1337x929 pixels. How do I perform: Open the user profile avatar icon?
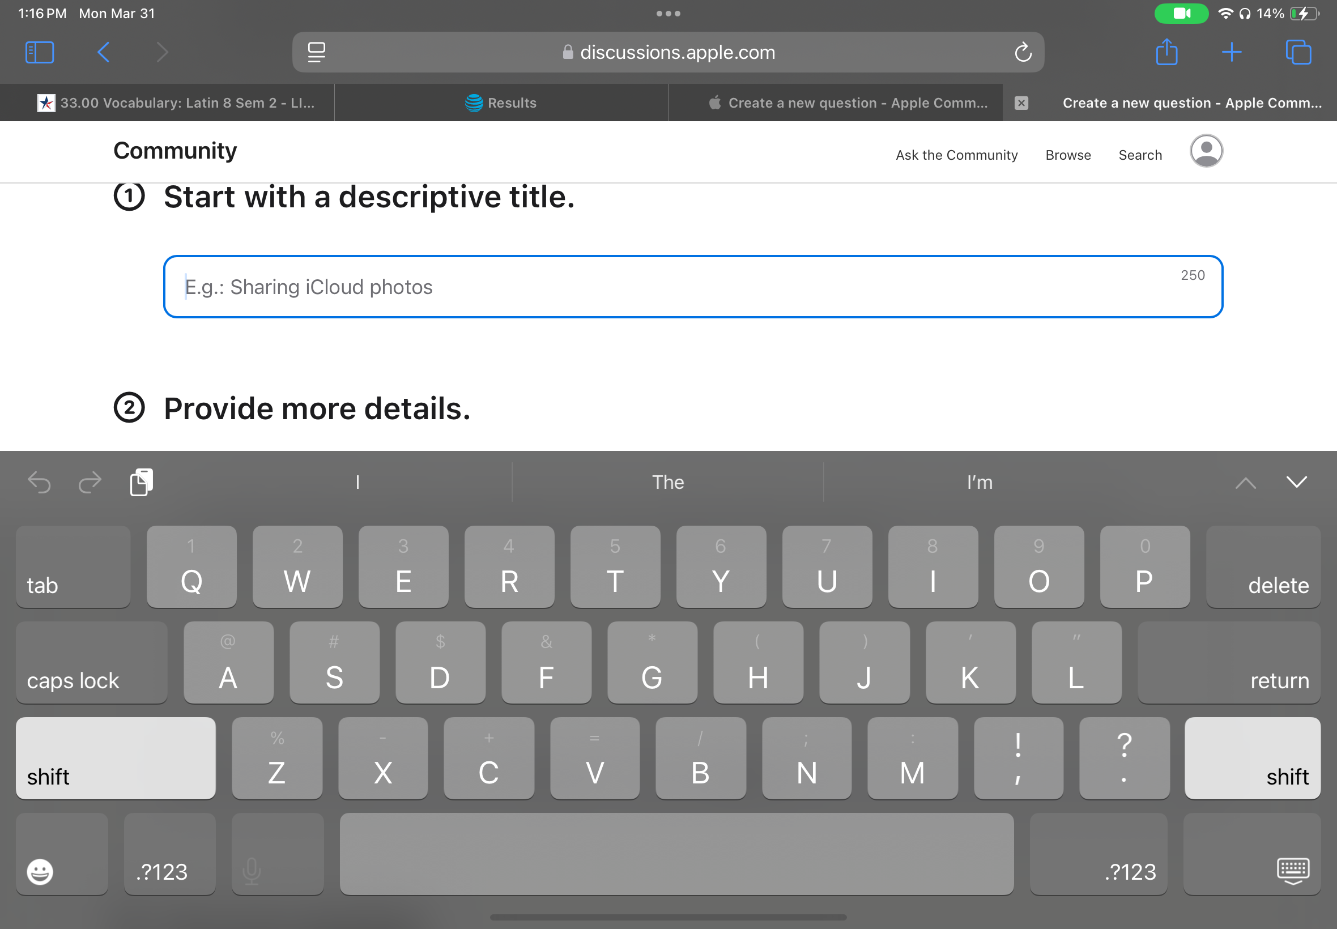(1206, 151)
